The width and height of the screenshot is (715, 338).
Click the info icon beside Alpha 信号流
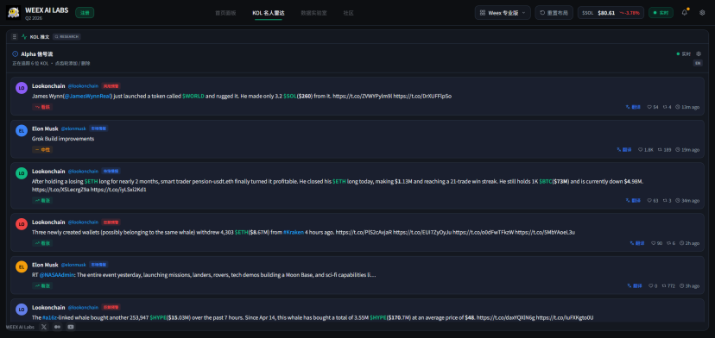click(15, 53)
